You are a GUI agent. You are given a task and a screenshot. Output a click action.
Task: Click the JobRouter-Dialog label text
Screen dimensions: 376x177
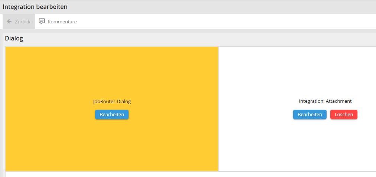[112, 101]
